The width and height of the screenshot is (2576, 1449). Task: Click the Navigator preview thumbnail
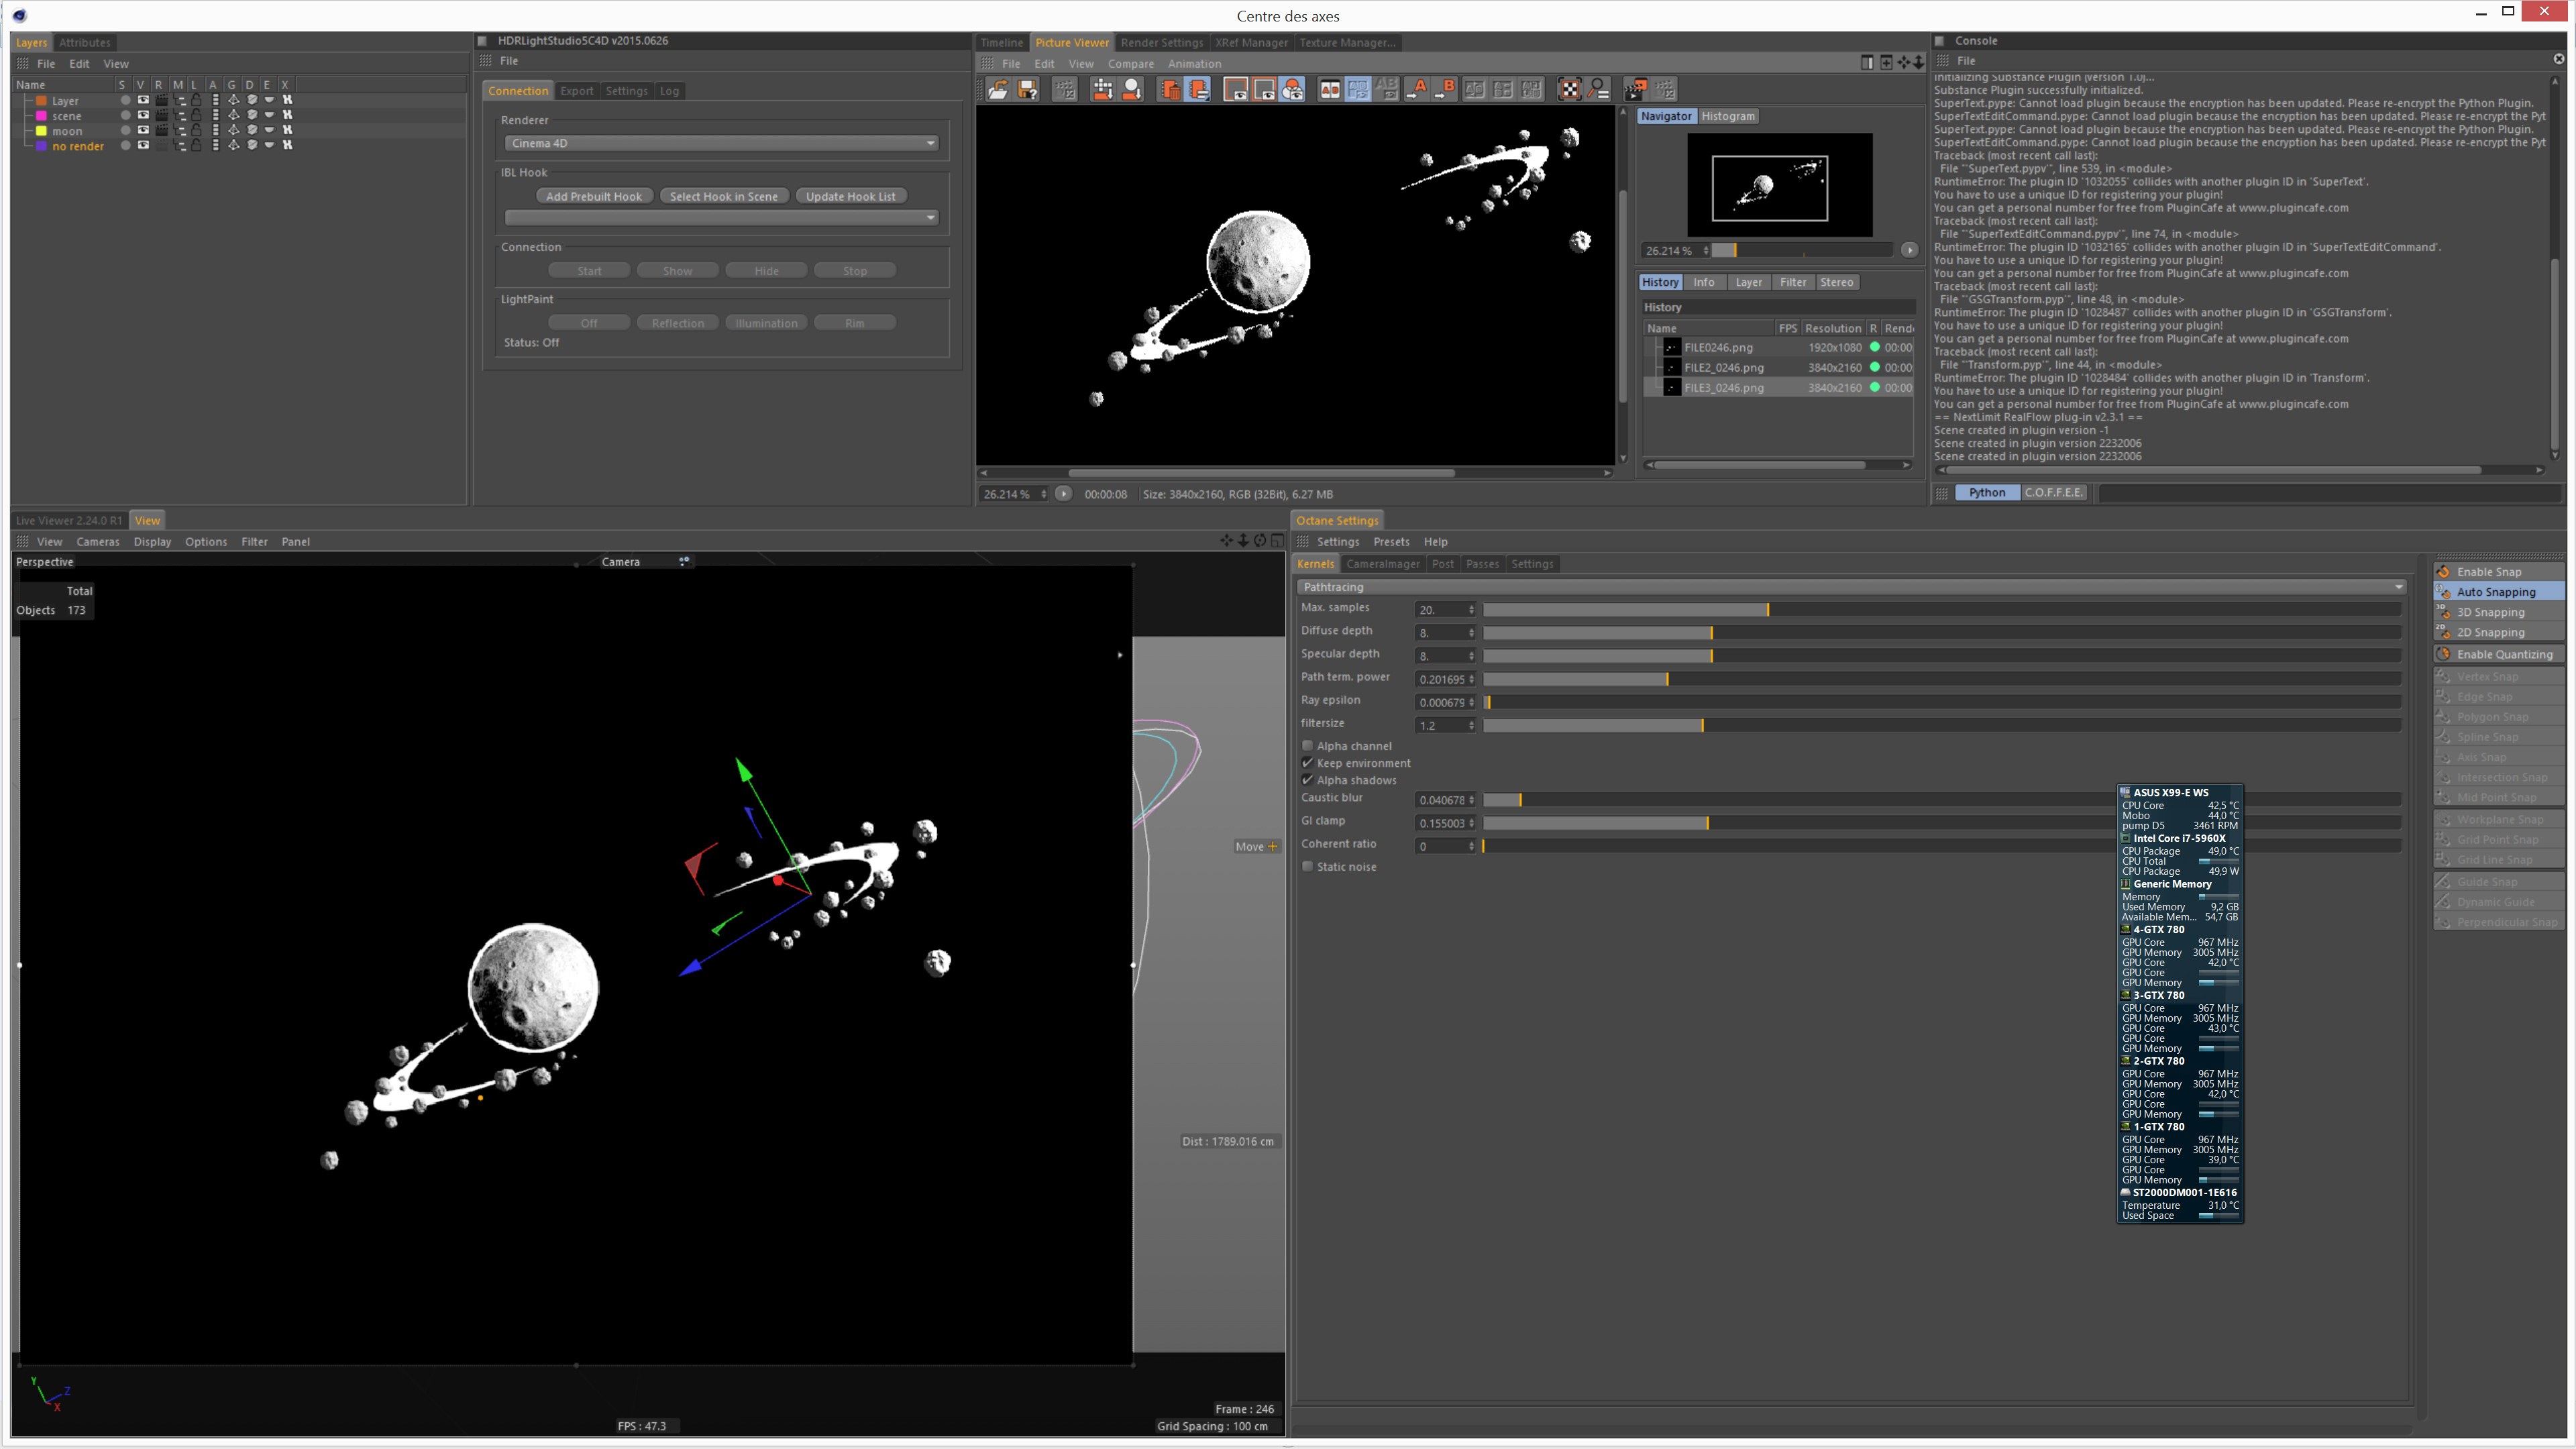pos(1779,185)
